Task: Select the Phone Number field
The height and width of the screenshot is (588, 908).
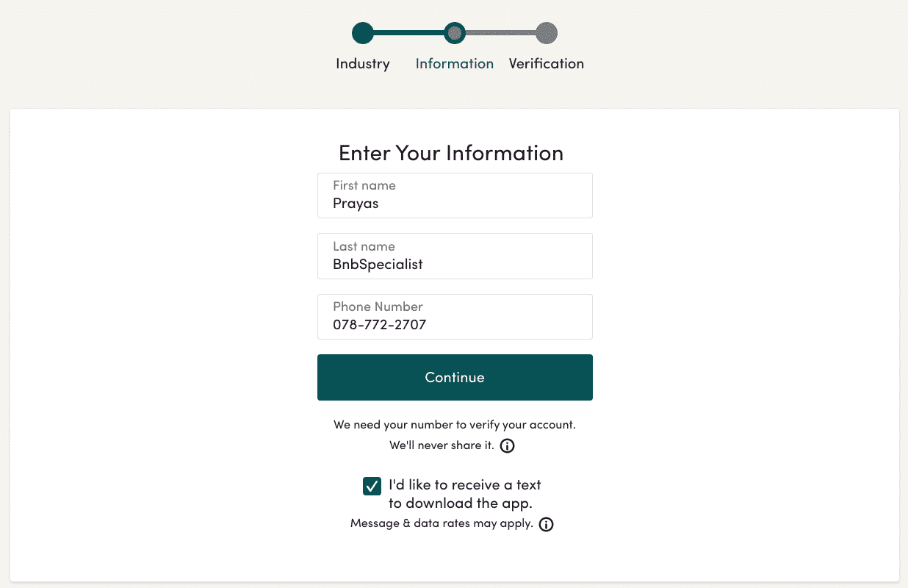Action: (454, 317)
